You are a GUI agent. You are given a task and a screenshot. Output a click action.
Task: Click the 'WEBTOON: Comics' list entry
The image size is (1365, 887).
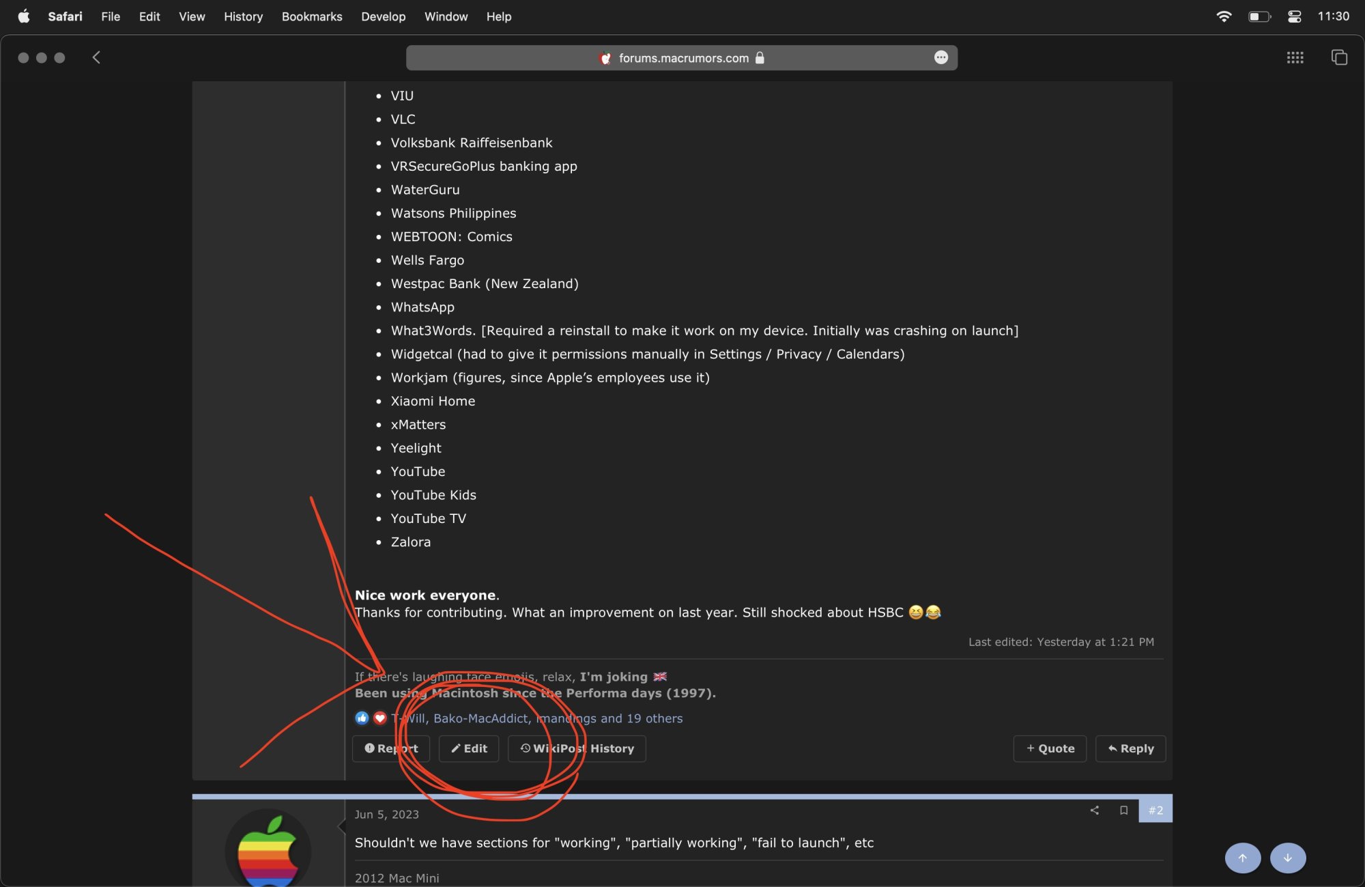point(451,237)
